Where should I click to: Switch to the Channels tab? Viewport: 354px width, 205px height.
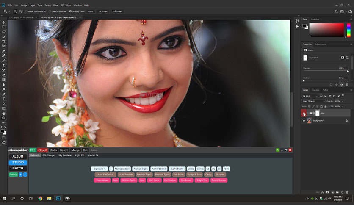315,90
